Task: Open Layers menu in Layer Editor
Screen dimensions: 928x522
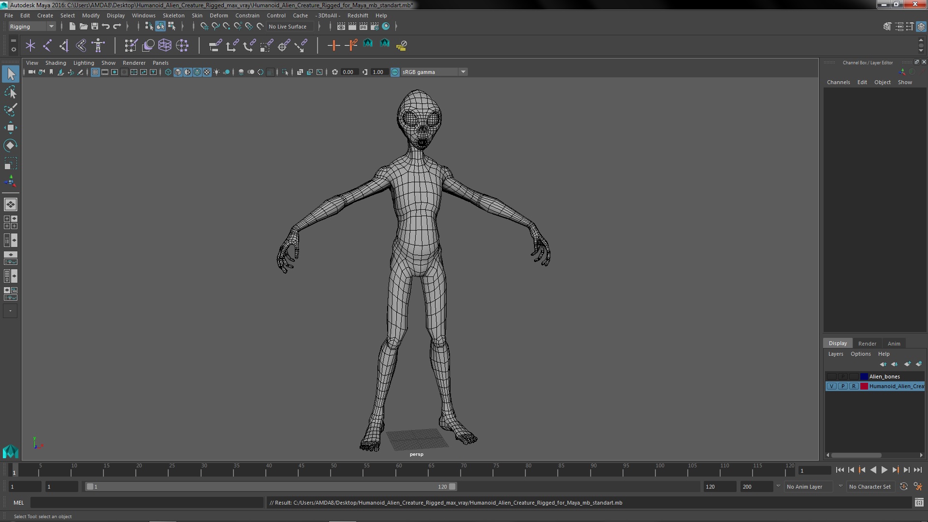Action: coord(835,354)
